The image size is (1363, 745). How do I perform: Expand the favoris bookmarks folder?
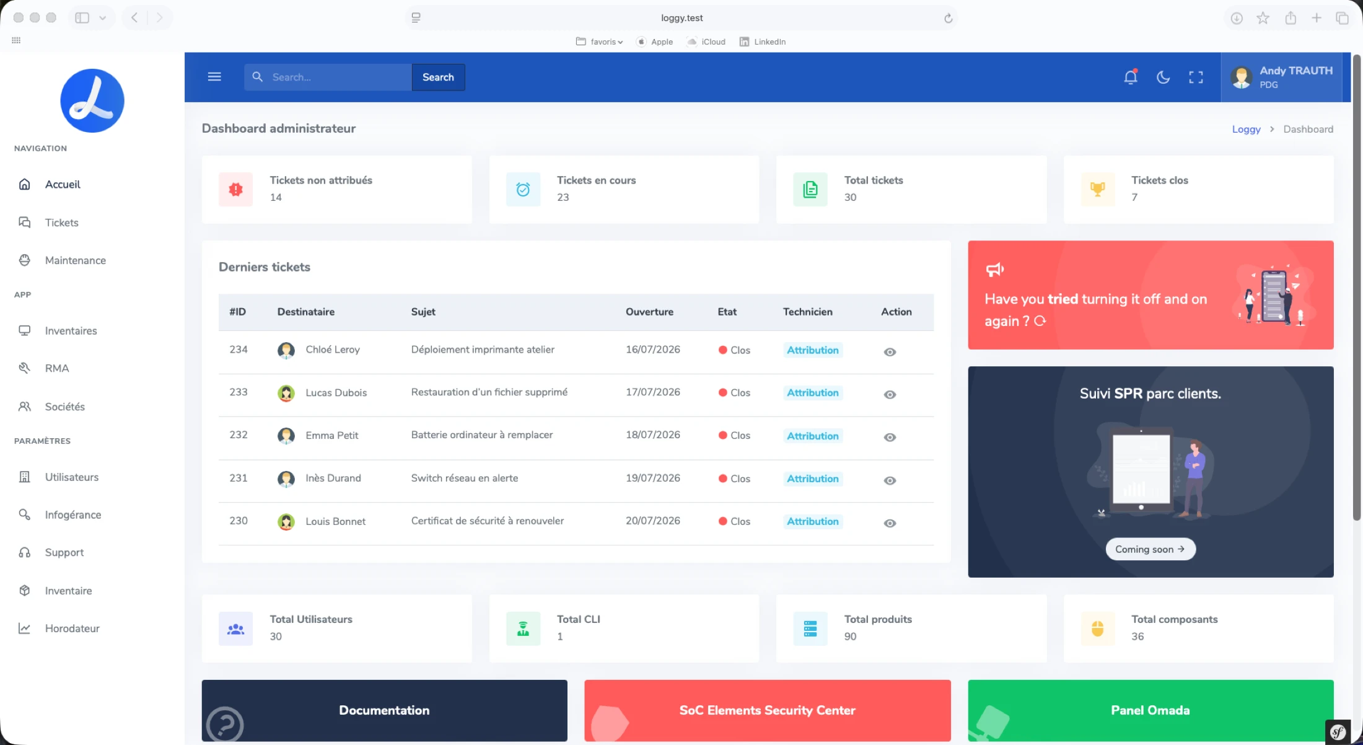click(x=599, y=42)
